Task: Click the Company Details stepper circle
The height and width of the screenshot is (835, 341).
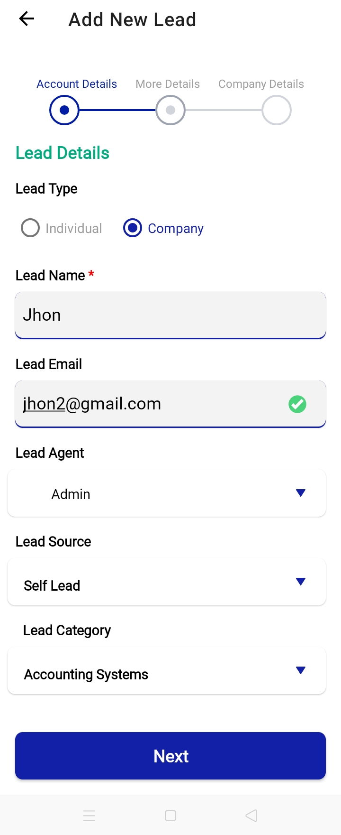Action: tap(276, 110)
